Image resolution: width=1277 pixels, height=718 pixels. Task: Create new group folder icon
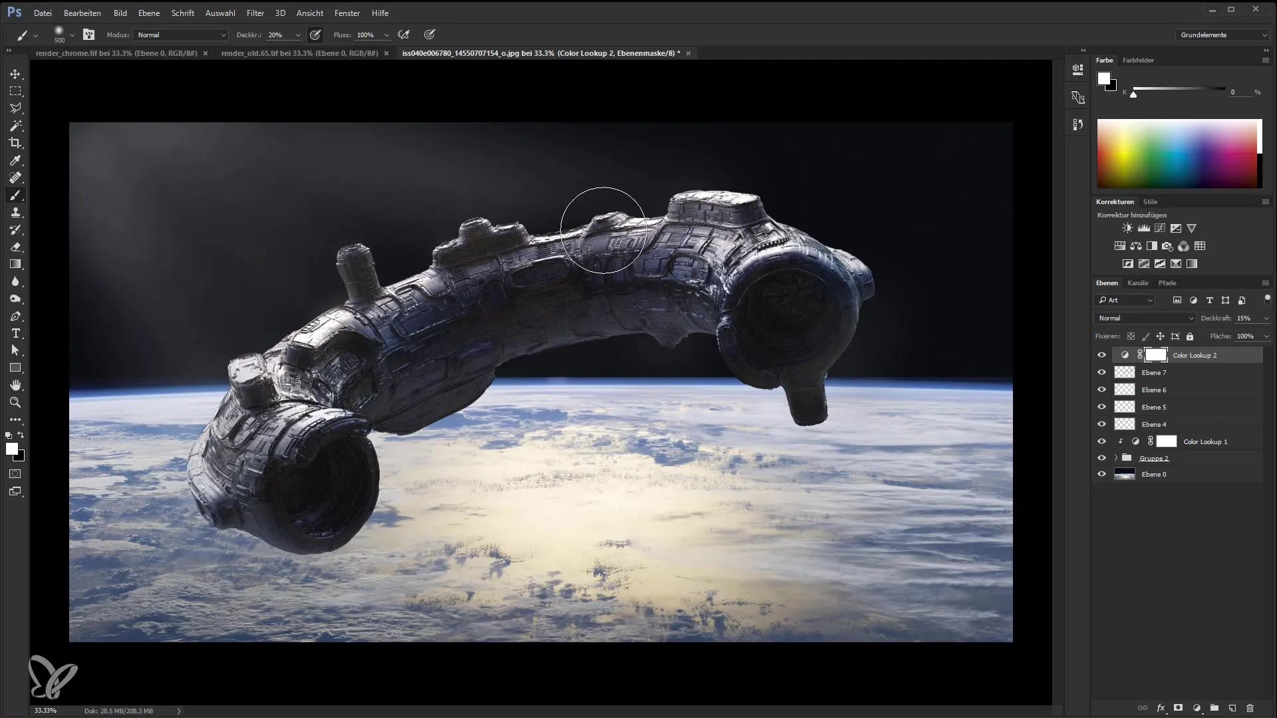1214,708
